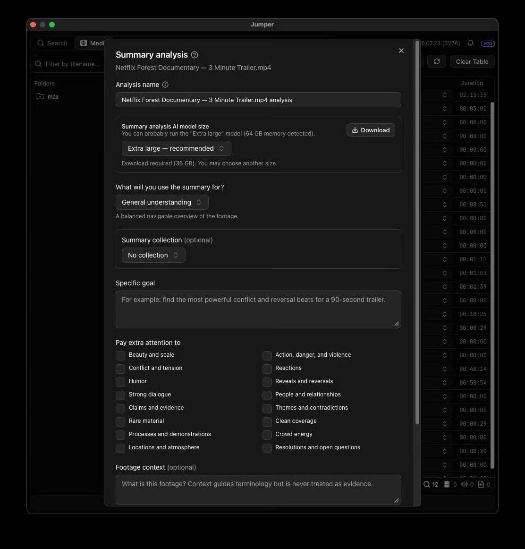Screen dimensions: 525x549
Task: Click the film frame status icon
Action: 447,485
